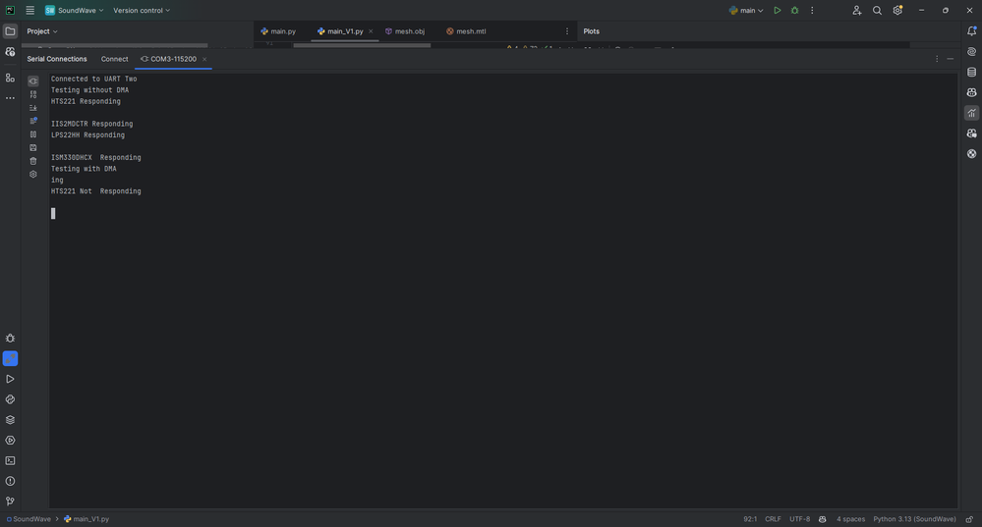
Task: Click the serial console text cursor area
Action: [53, 213]
